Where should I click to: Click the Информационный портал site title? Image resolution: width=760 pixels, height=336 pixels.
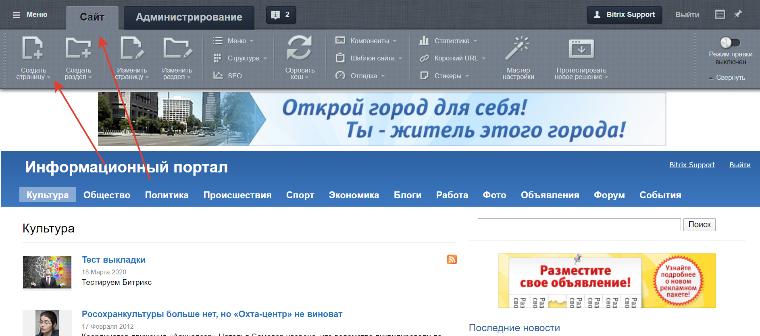[126, 167]
